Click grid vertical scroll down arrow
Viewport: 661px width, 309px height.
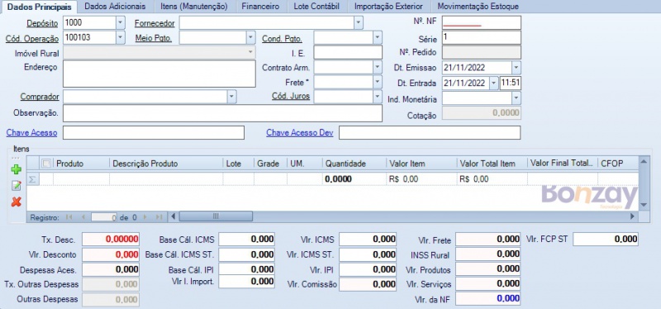pyautogui.click(x=643, y=204)
